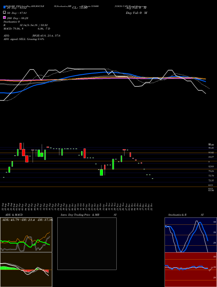This screenshot has width=217, height=287.
Task: Click the magenta 200 Day EMA legend swatch
Action: click(x=4, y=17)
